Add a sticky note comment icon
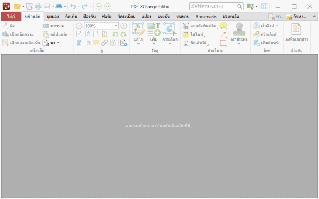 [x=223, y=26]
